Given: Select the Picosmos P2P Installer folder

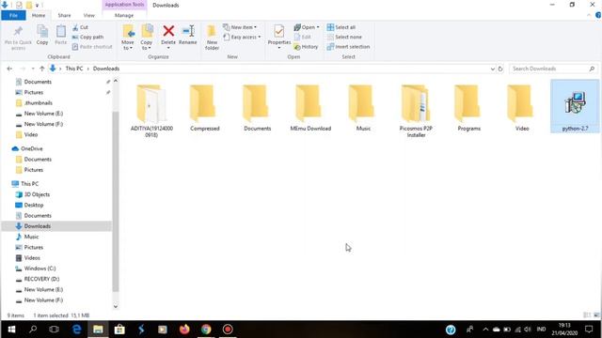Looking at the screenshot, I should coord(416,111).
